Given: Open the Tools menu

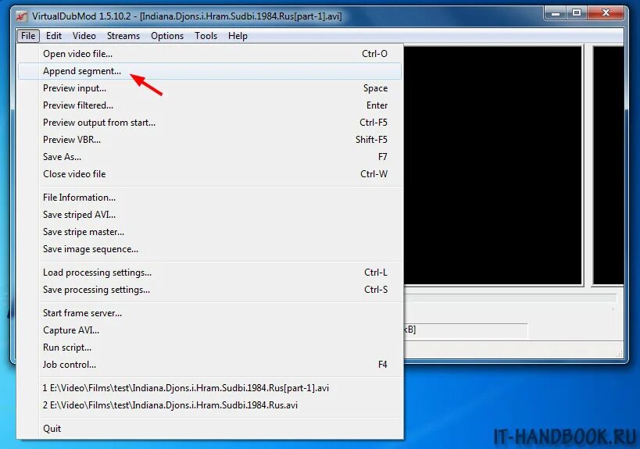Looking at the screenshot, I should 206,36.
